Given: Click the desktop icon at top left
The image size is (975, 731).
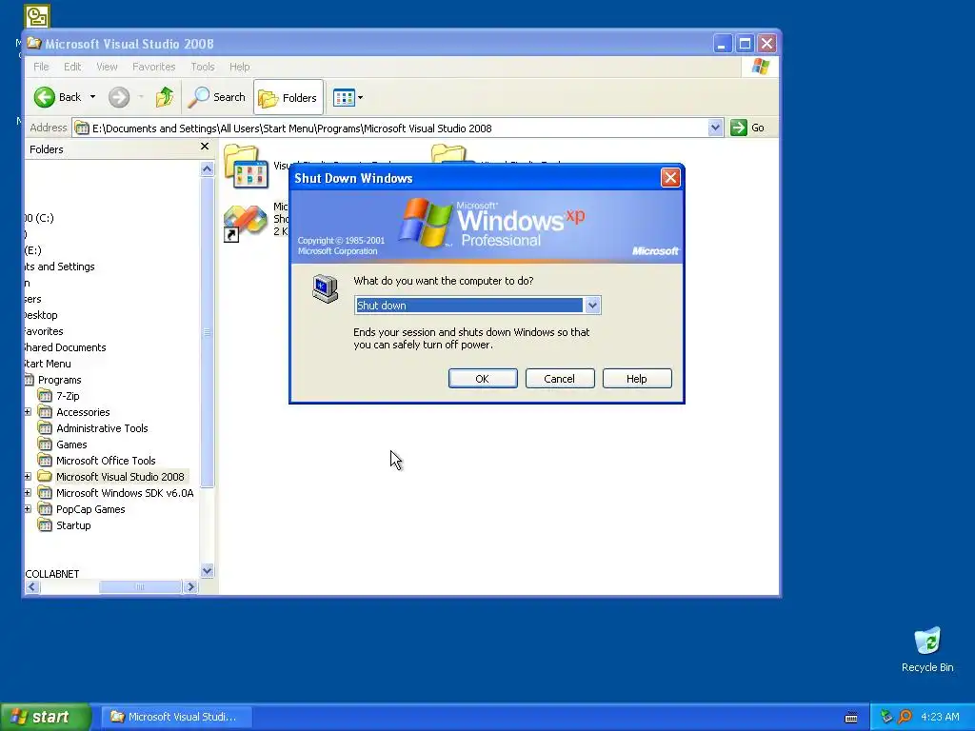Looking at the screenshot, I should (37, 15).
